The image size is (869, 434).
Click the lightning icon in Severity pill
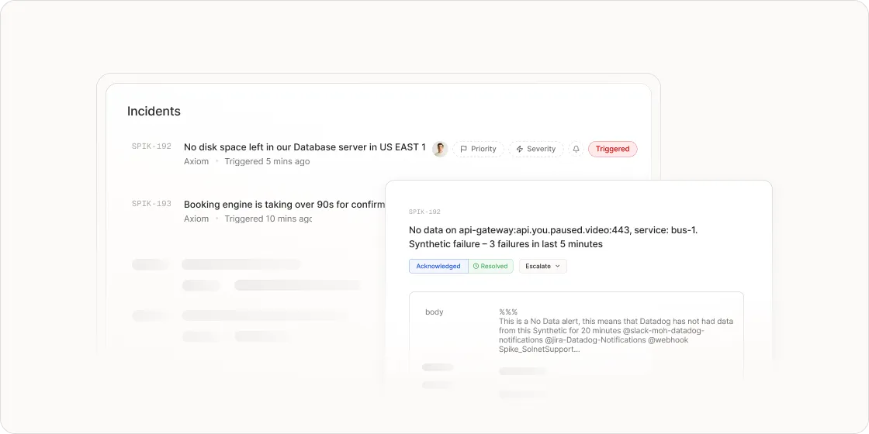[519, 149]
